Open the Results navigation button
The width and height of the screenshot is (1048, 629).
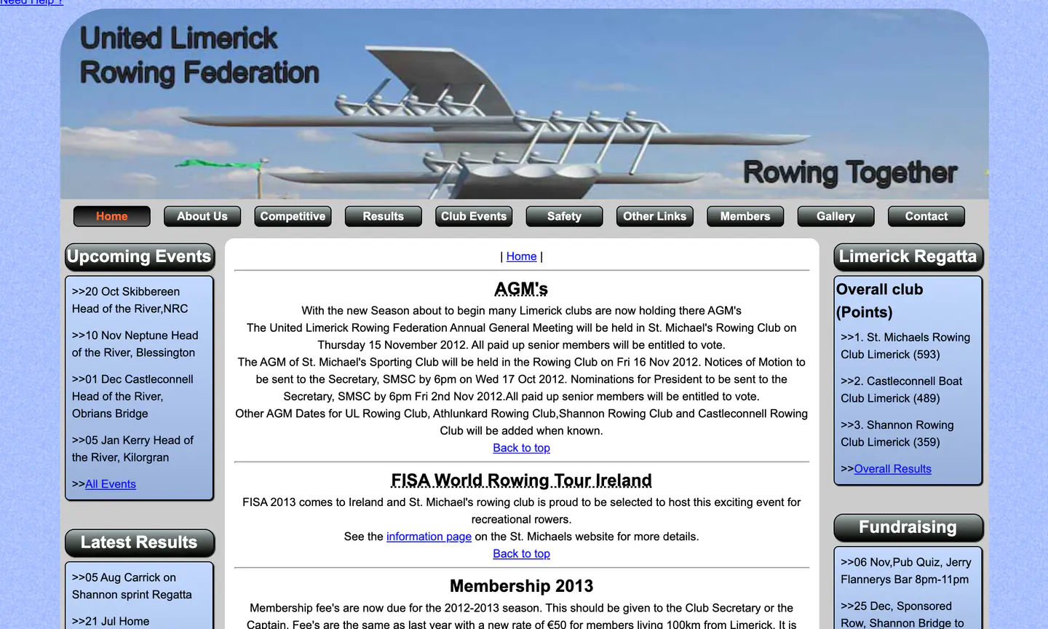point(384,216)
